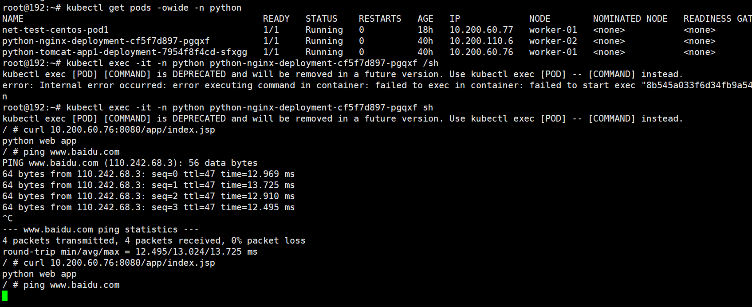Viewport: 752px width, 307px height.
Task: Click the Internal error occurred message
Action: pyautogui.click(x=102, y=85)
